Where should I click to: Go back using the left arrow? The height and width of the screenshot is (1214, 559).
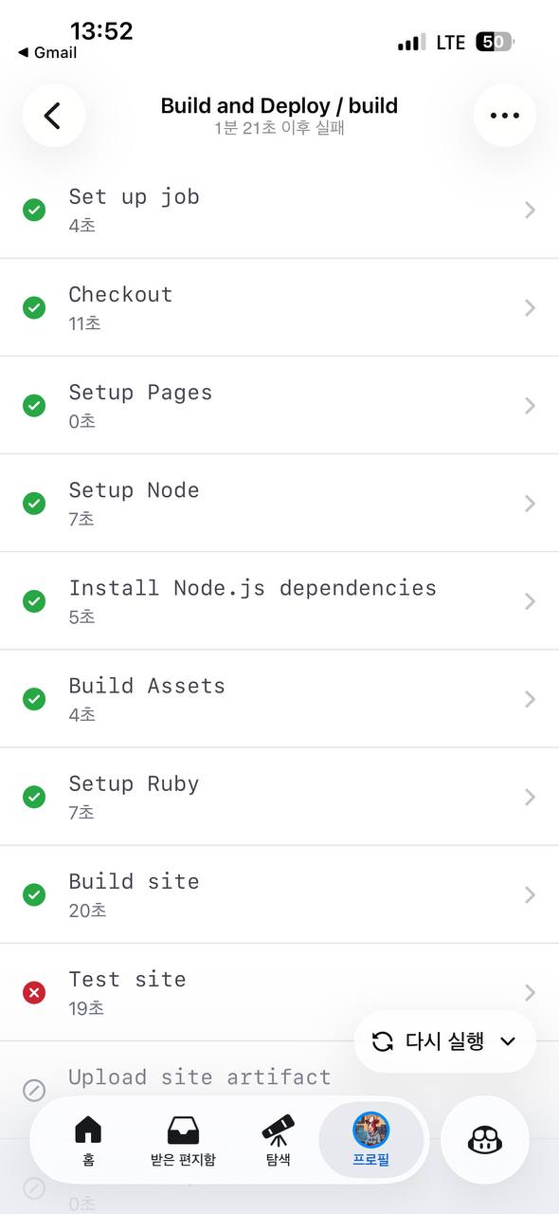(53, 115)
